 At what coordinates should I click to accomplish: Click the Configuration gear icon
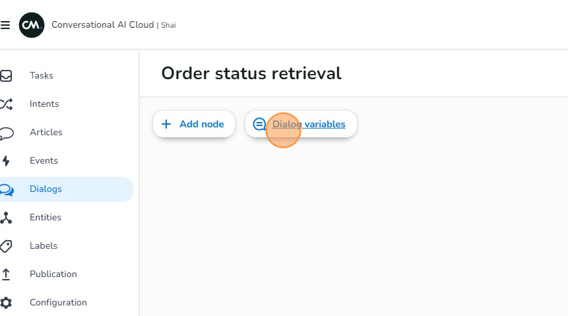[x=6, y=303]
